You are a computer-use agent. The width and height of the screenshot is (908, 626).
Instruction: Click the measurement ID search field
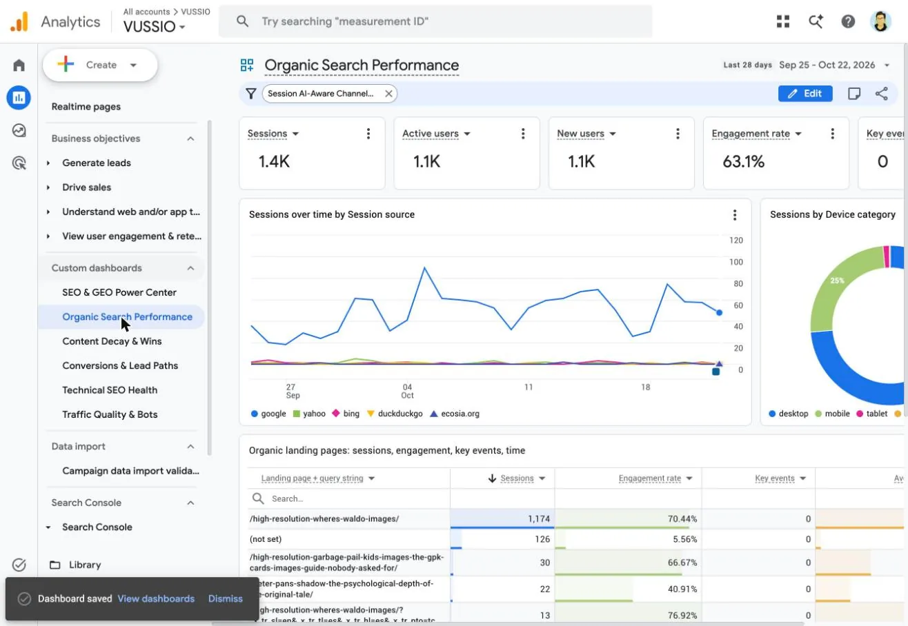(x=435, y=21)
